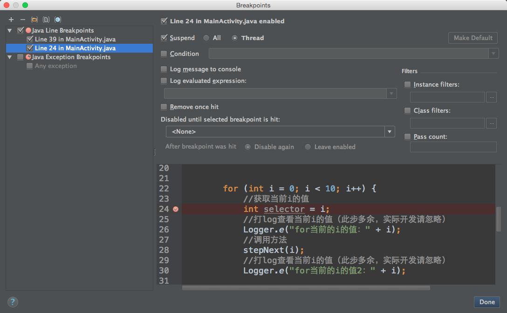This screenshot has width=507, height=313.
Task: Open Instance filters browse button
Action: 492,97
